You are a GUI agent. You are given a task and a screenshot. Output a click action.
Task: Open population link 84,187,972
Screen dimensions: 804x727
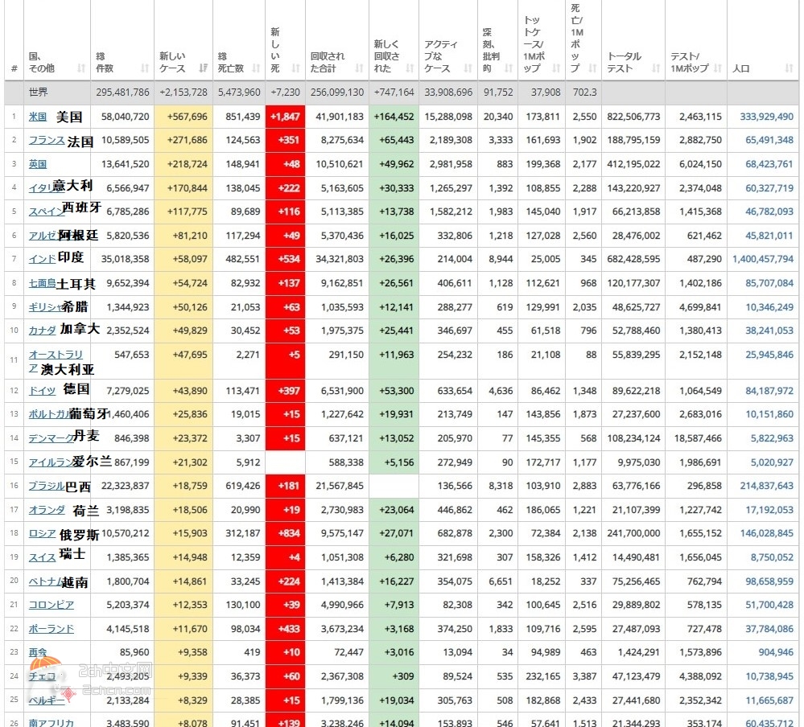[x=769, y=391]
